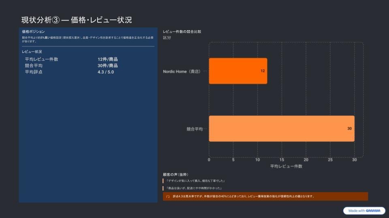The height and width of the screenshot is (218, 389).
Task: Click the callout icon in orange banner
Action: 168,197
